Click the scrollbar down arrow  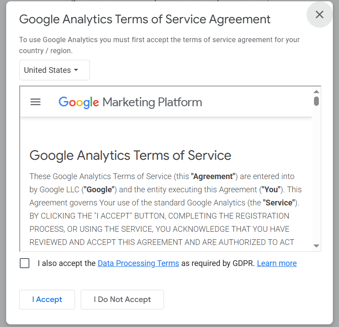click(x=316, y=246)
